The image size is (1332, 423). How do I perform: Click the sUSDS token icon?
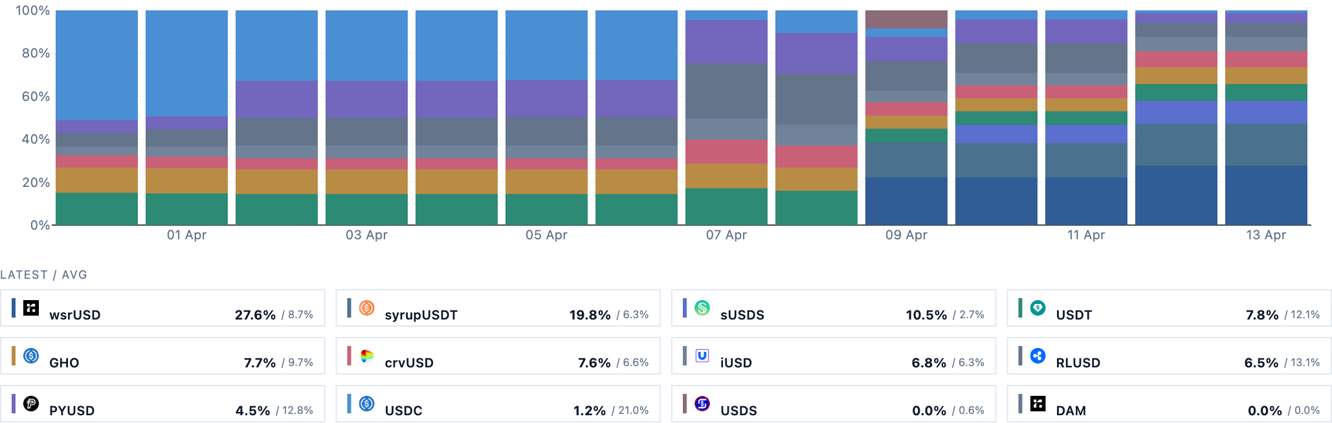tap(702, 308)
